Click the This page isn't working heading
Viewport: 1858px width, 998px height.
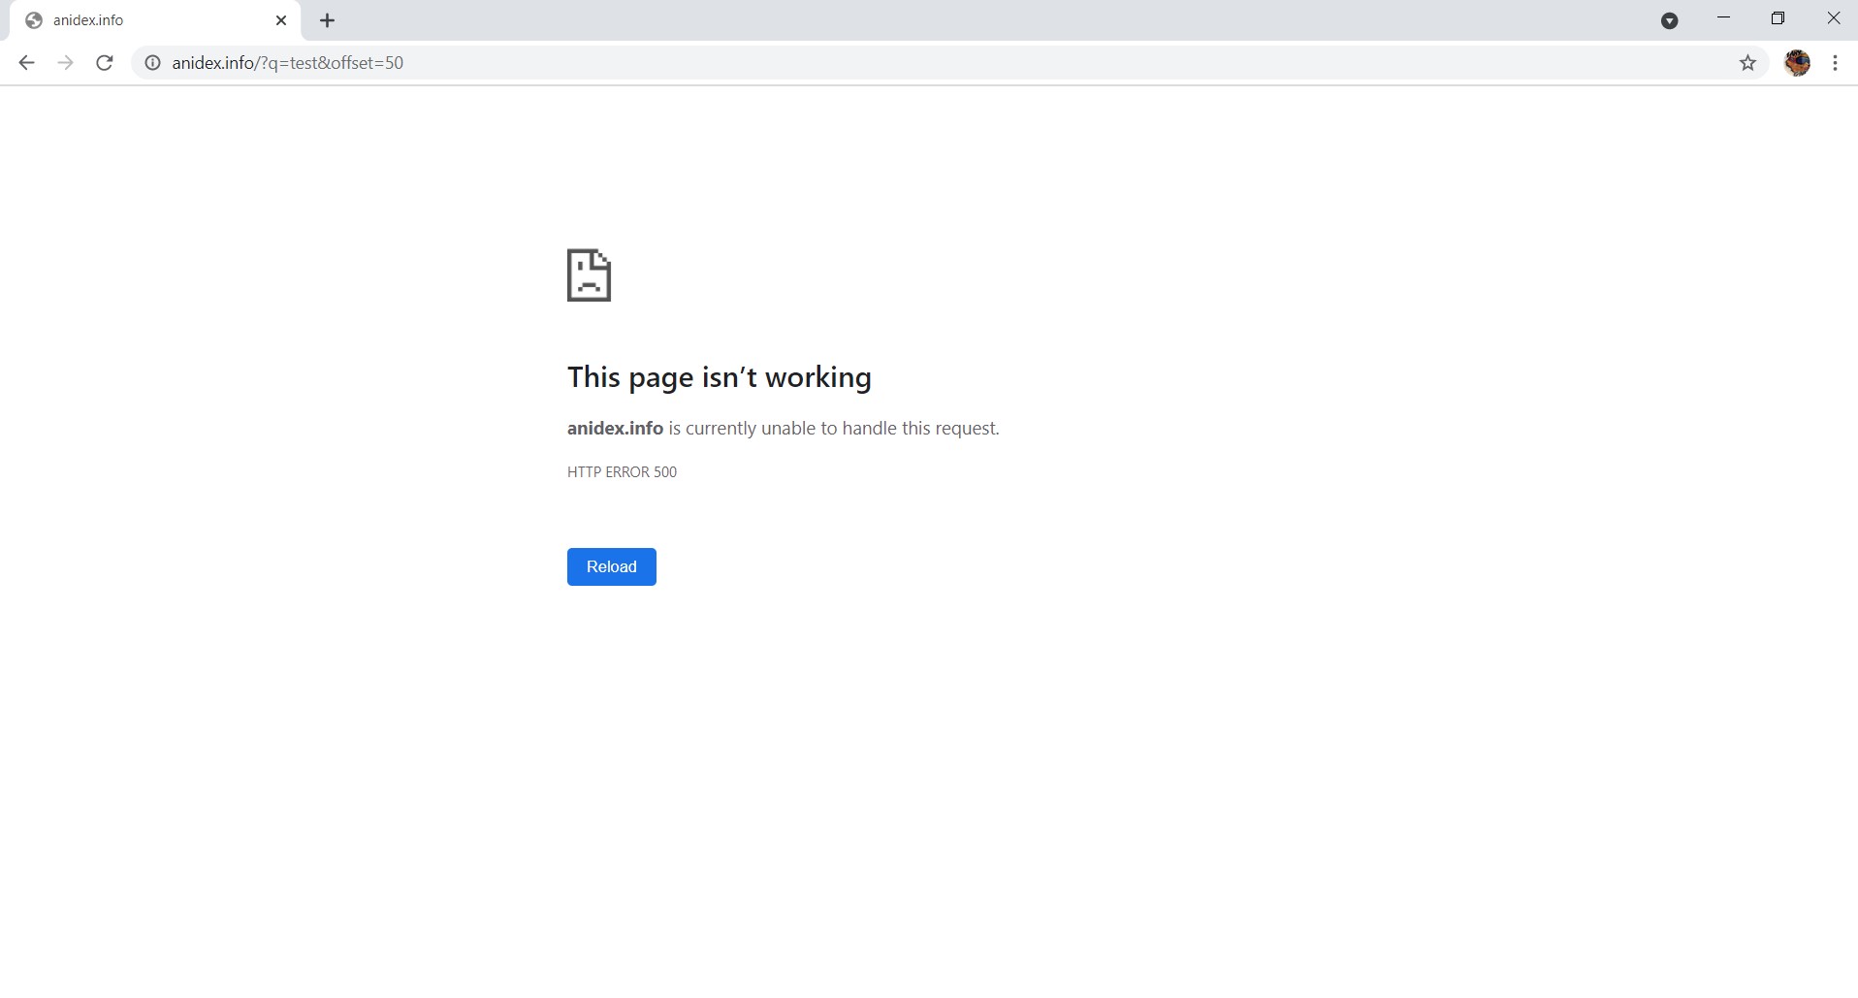tap(719, 377)
